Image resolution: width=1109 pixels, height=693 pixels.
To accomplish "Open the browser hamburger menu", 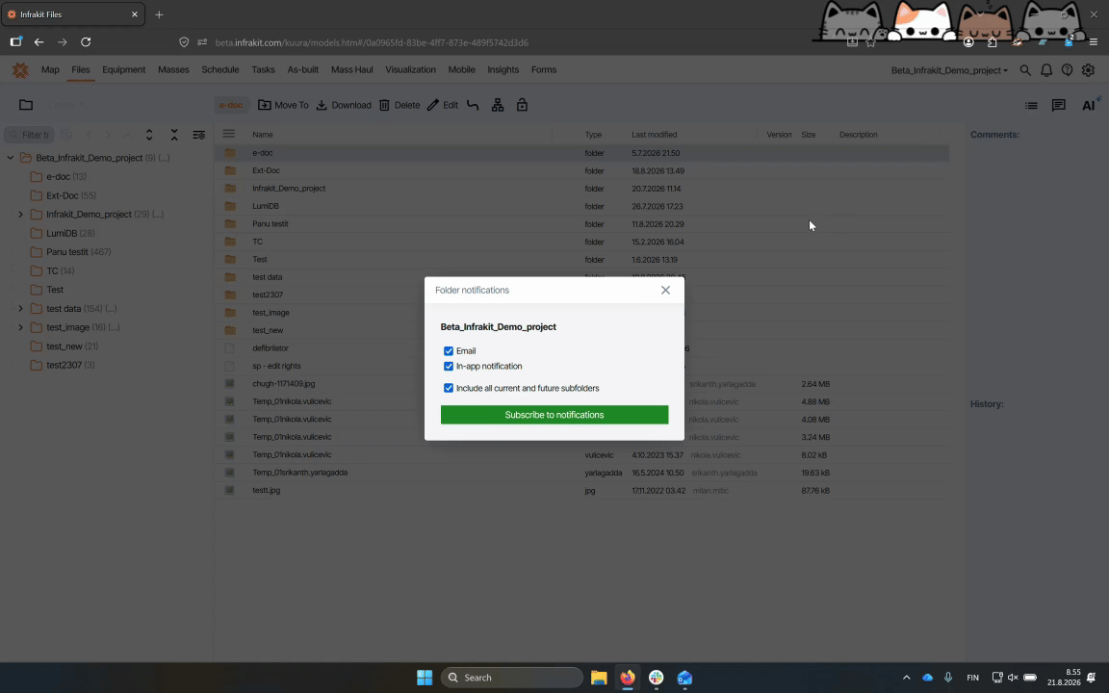I will tap(1093, 42).
